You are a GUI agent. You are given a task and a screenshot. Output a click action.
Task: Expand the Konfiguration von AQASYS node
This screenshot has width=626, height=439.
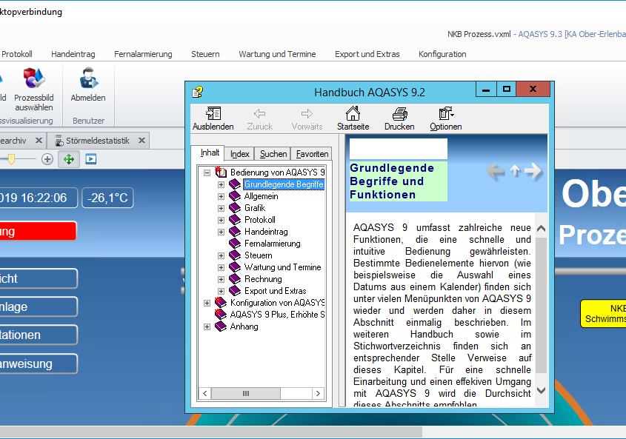[207, 303]
